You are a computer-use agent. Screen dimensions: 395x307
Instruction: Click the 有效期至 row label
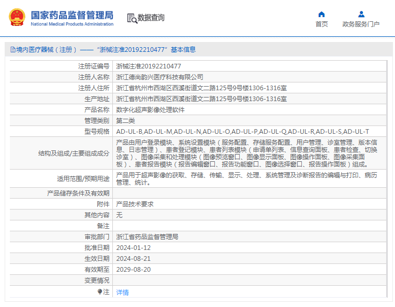(97, 270)
